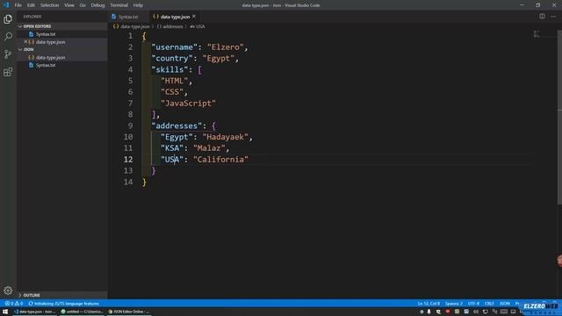Click the VS Code logo in title bar
The height and width of the screenshot is (316, 562).
(x=6, y=5)
